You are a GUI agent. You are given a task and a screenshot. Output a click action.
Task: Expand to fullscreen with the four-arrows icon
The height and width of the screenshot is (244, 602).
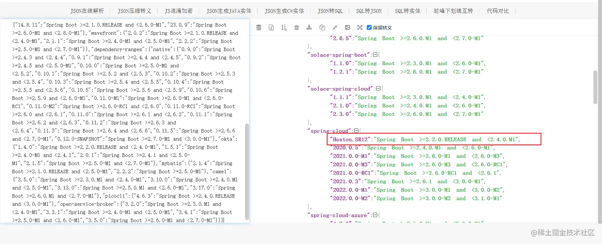tap(360, 27)
